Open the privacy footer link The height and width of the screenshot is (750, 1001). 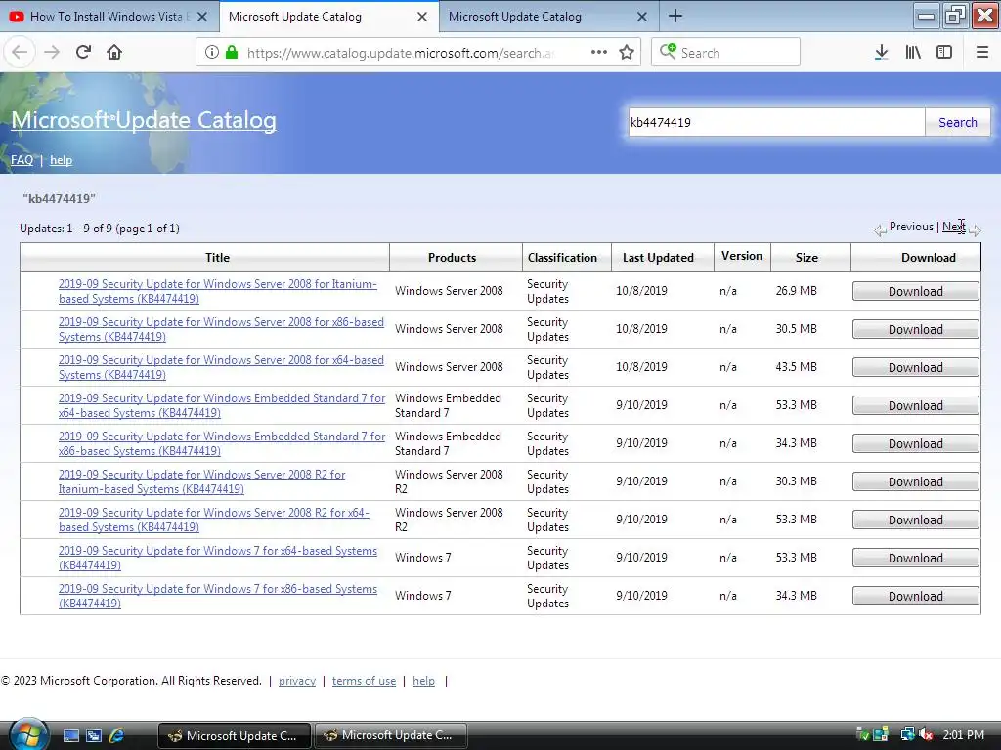(297, 681)
